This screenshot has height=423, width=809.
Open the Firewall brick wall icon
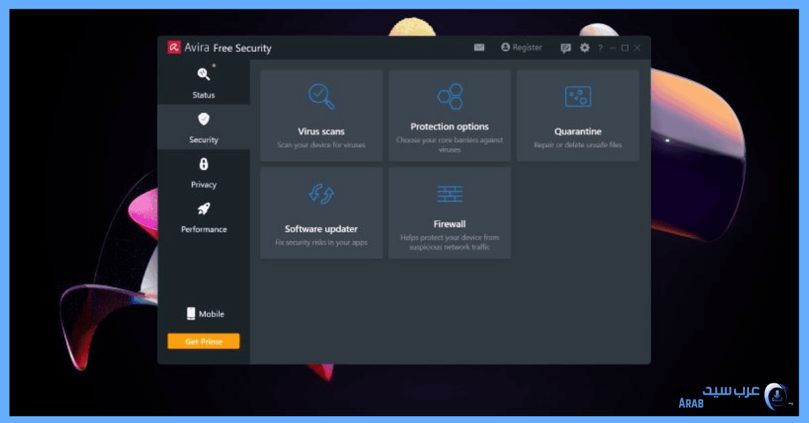click(450, 194)
